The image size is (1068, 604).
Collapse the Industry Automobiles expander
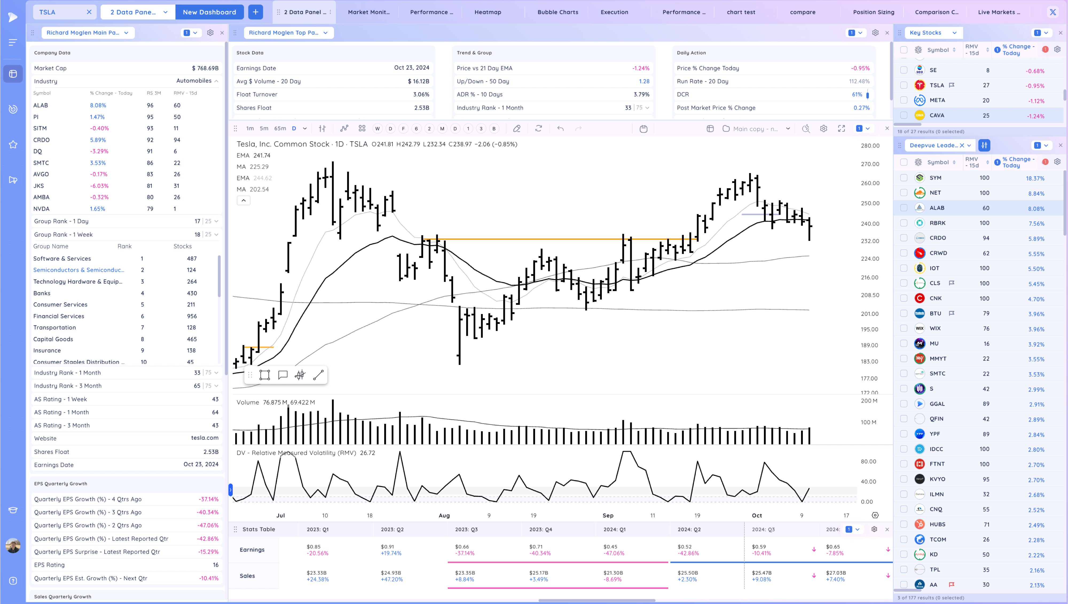(216, 81)
